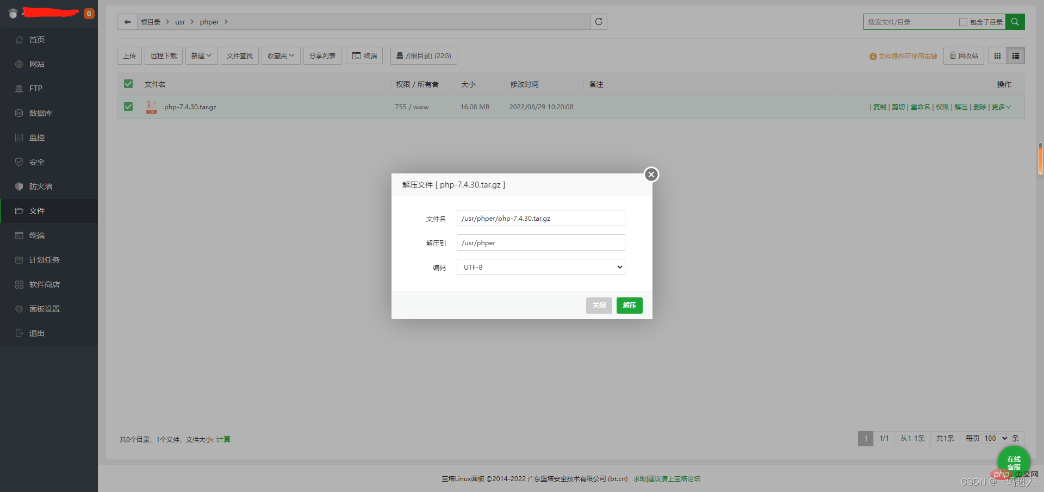The image size is (1044, 492).
Task: Click the orange notification badge in sidebar header
Action: click(x=89, y=14)
